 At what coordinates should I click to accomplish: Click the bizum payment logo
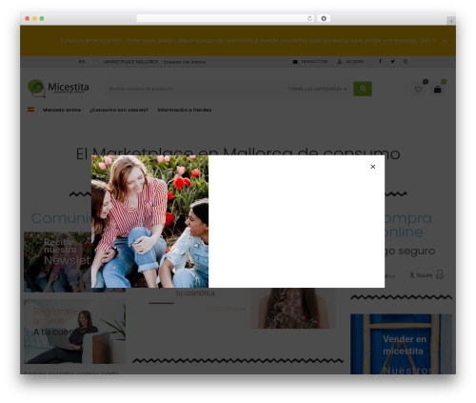421,275
